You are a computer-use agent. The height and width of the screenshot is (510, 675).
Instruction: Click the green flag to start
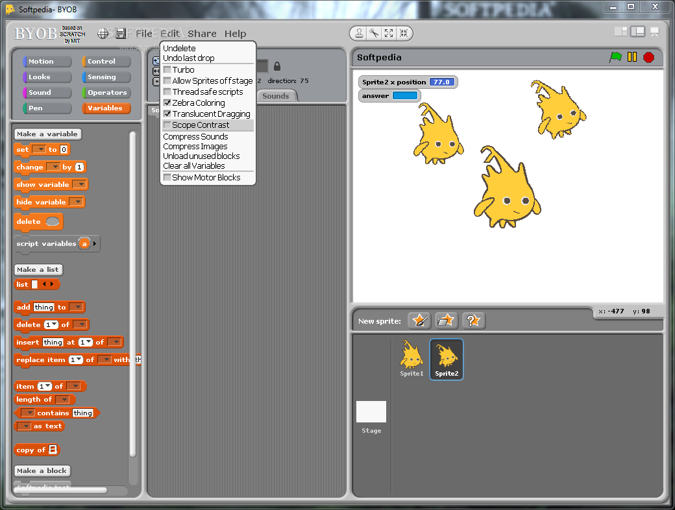point(615,57)
